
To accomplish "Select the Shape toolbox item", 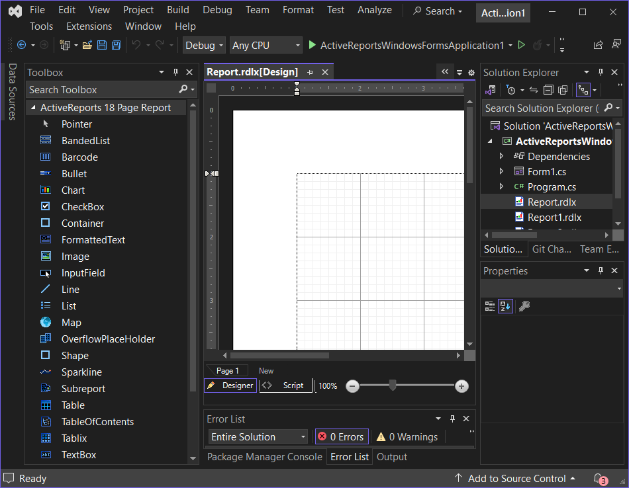I will click(x=75, y=355).
